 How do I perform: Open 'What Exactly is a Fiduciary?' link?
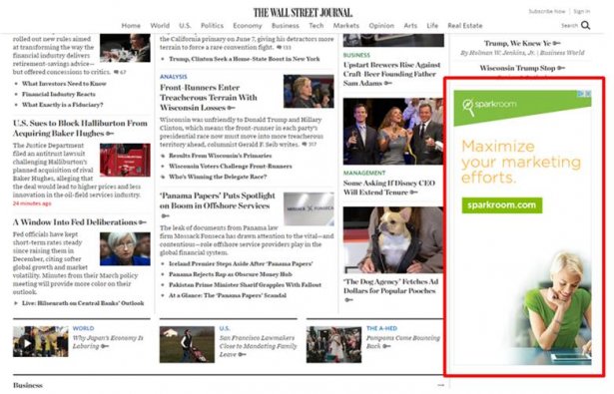pyautogui.click(x=62, y=105)
